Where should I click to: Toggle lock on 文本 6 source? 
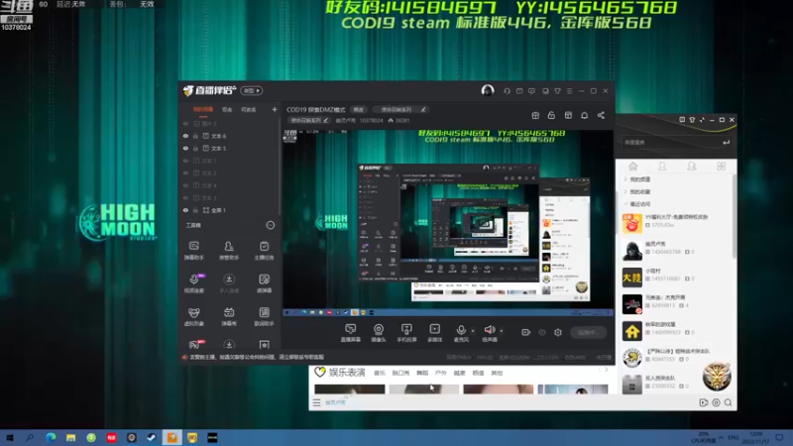195,136
